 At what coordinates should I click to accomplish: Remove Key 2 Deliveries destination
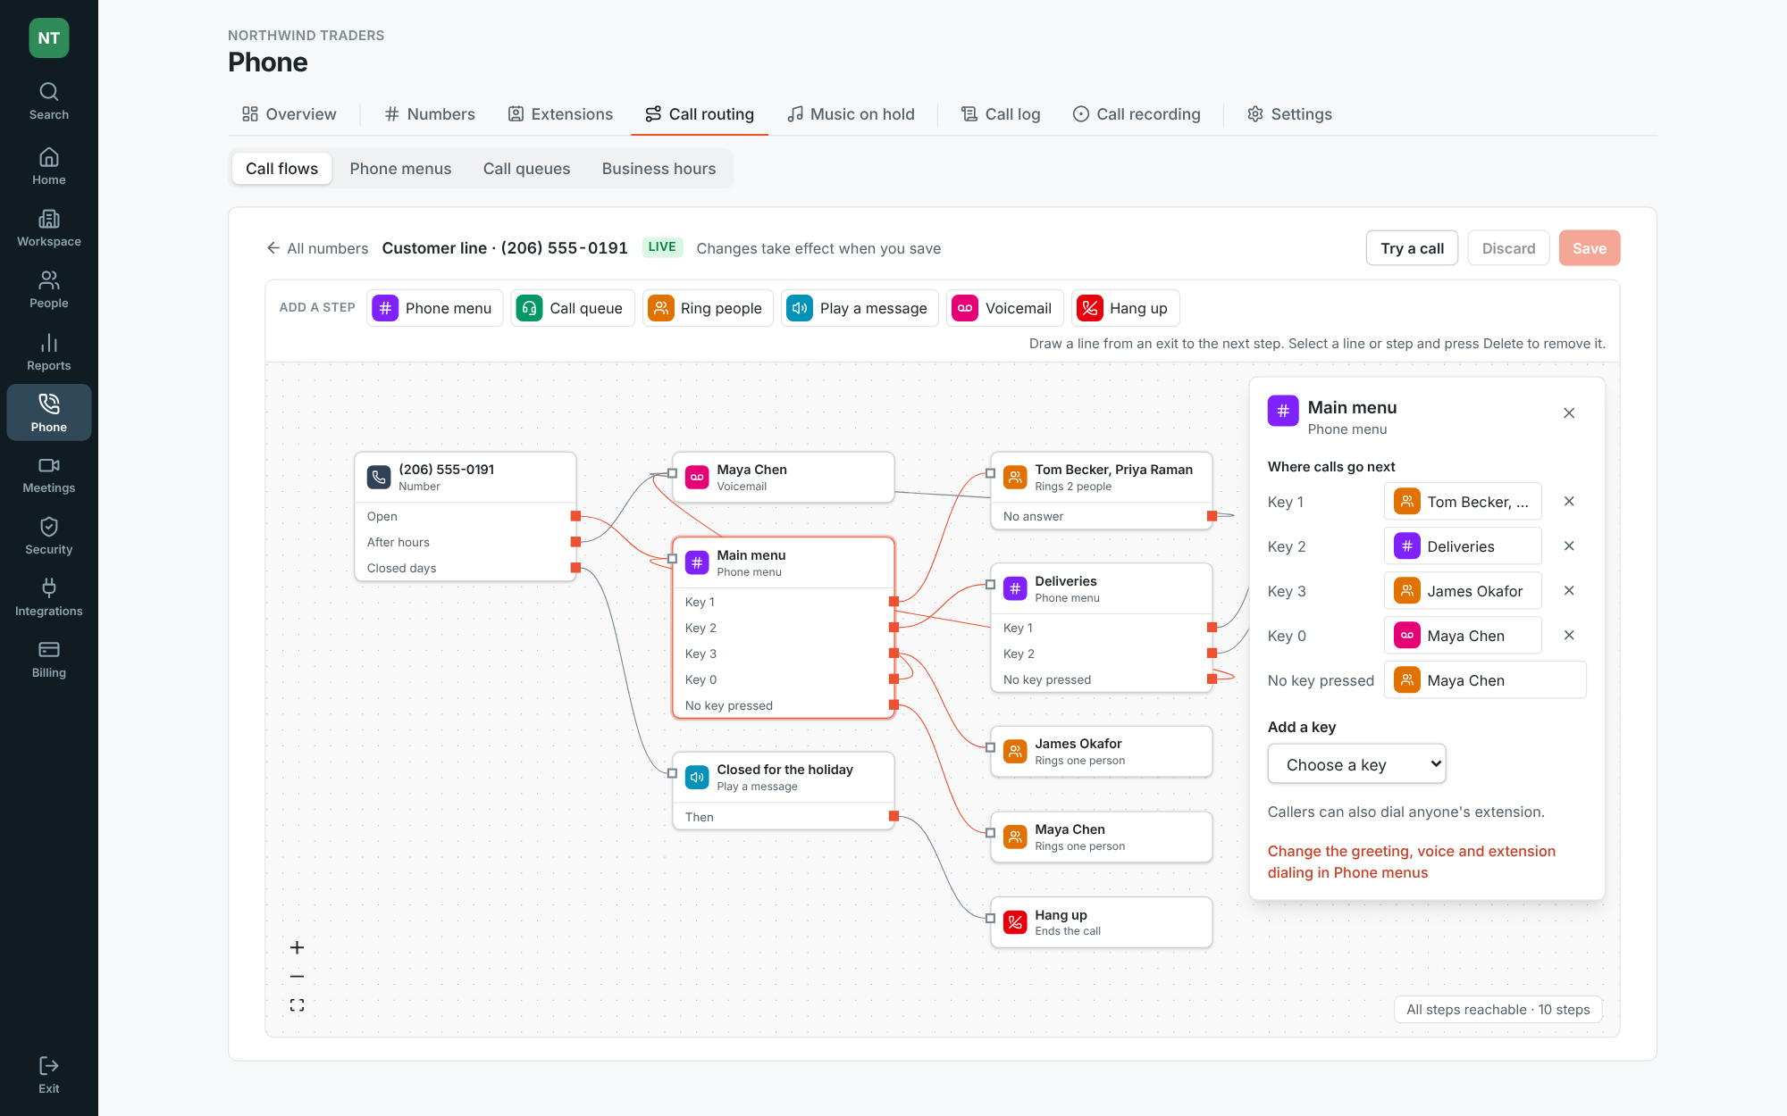point(1569,546)
